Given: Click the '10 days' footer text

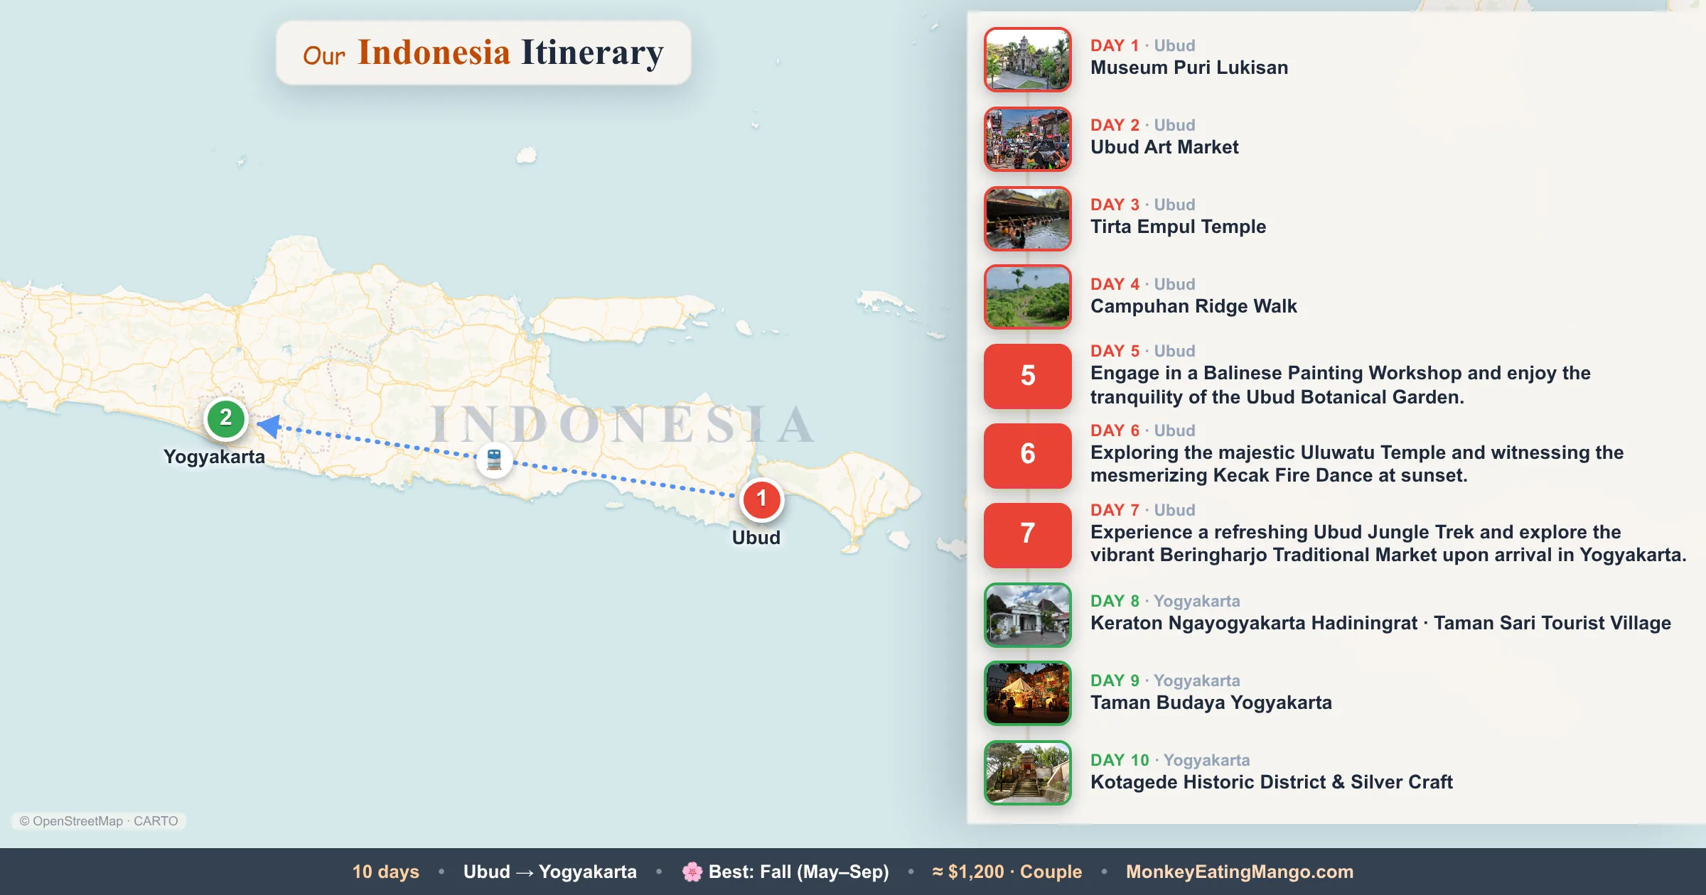Looking at the screenshot, I should [x=386, y=872].
